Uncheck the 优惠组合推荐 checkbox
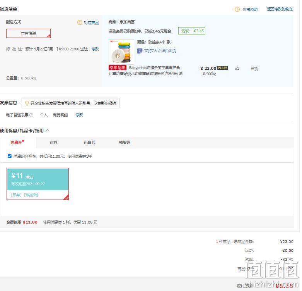Viewport: 302px width, 291px height. click(9, 156)
